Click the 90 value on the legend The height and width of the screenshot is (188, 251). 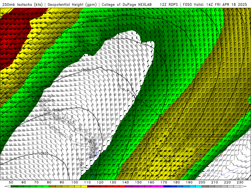62,182
